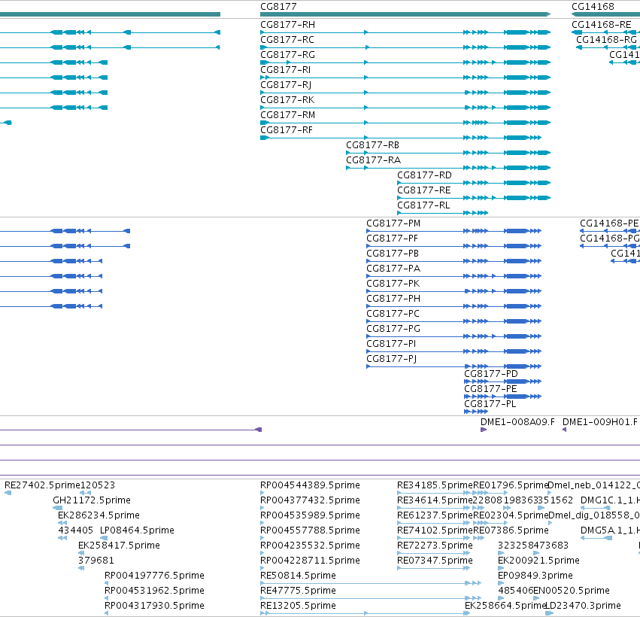Choose protein CG8177-PK
This screenshot has width=640, height=617.
[393, 284]
